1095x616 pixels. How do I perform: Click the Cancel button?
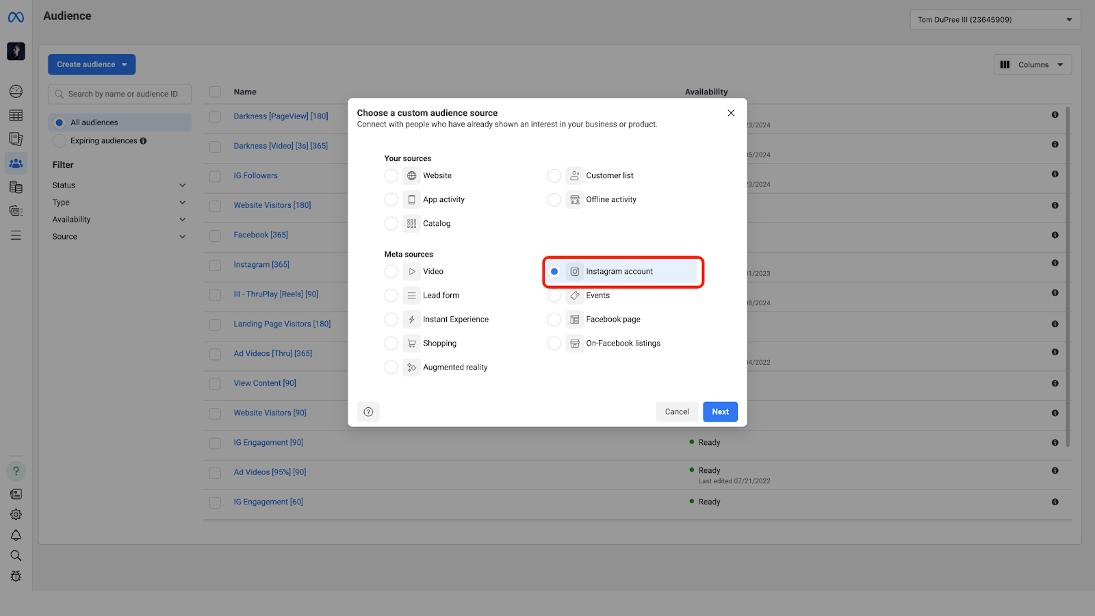point(677,412)
